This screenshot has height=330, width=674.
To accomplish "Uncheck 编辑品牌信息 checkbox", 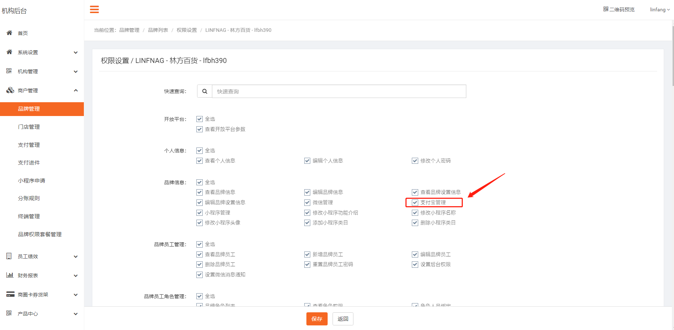I will [307, 192].
